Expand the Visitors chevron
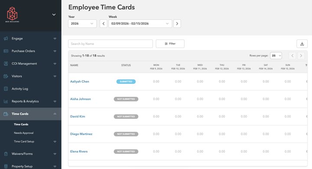Screen dimensions: 312x169 coord(55,77)
